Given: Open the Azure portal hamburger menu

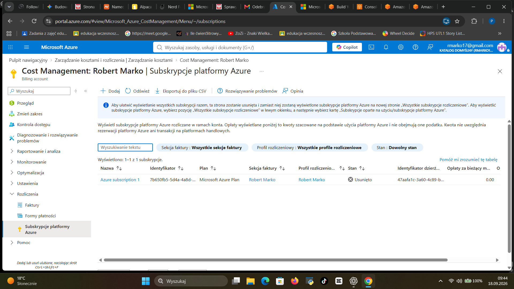Looking at the screenshot, I should (27, 47).
